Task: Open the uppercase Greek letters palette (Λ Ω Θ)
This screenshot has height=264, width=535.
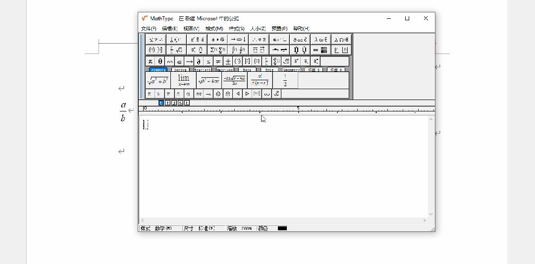Action: 341,39
